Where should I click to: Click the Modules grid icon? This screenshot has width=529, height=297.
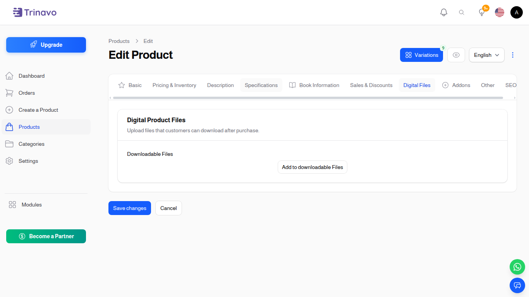pyautogui.click(x=12, y=205)
